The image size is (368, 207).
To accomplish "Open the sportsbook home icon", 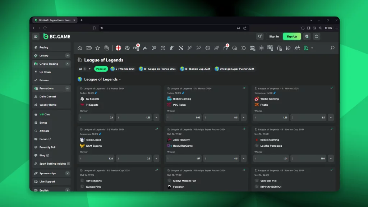I will coord(80,48).
